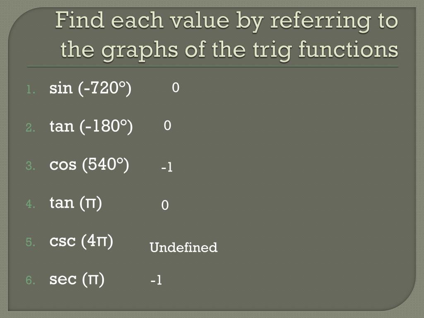
Task: Select the list number 1 marker
Action: point(30,89)
